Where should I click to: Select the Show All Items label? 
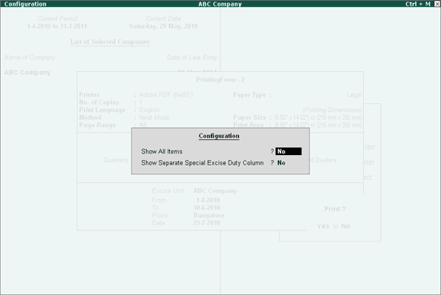point(162,151)
